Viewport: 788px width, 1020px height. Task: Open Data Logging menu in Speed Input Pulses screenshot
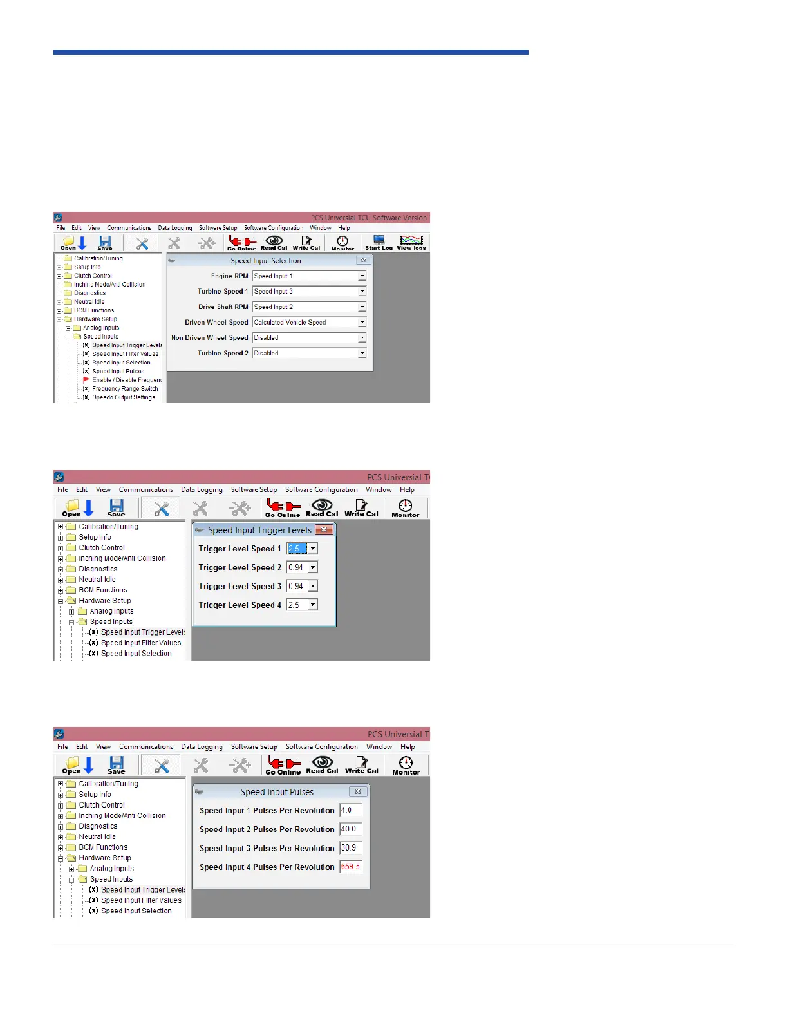[x=202, y=747]
